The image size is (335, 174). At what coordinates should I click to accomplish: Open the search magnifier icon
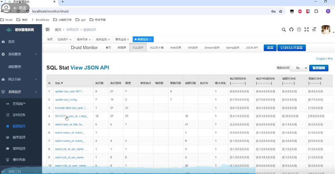coord(283,30)
